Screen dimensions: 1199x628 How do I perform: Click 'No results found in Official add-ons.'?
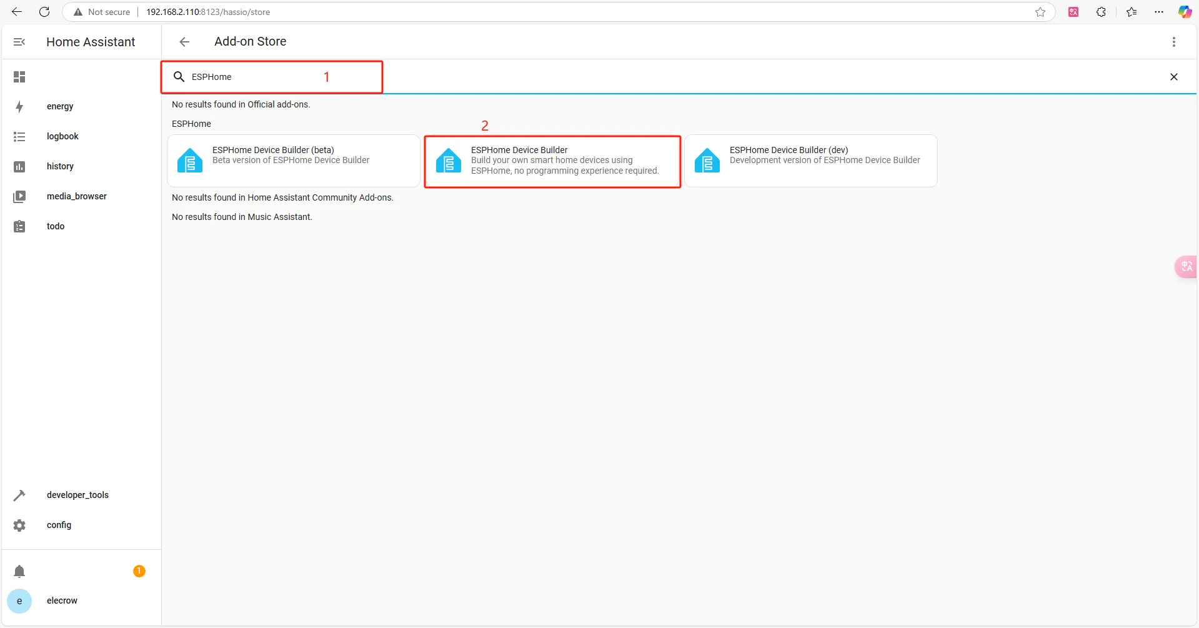(241, 104)
